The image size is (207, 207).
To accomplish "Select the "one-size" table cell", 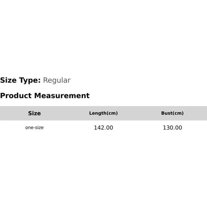I will (x=34, y=128).
